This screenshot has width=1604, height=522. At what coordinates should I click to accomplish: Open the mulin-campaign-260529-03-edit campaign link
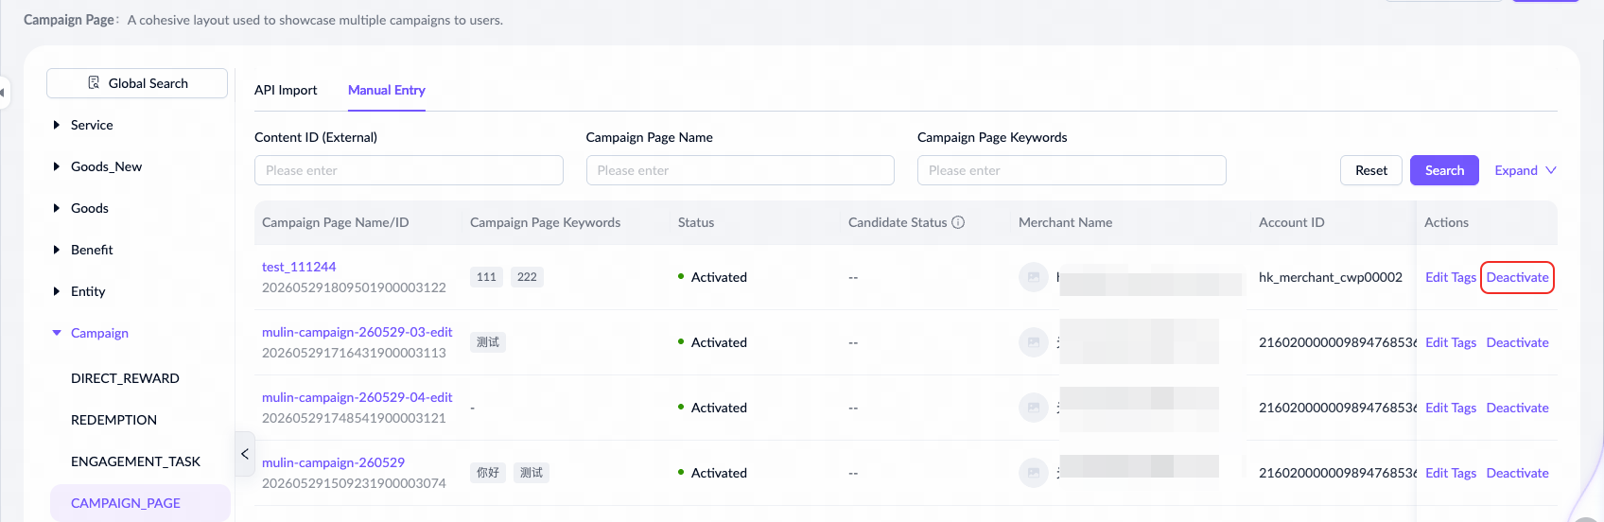(x=357, y=332)
